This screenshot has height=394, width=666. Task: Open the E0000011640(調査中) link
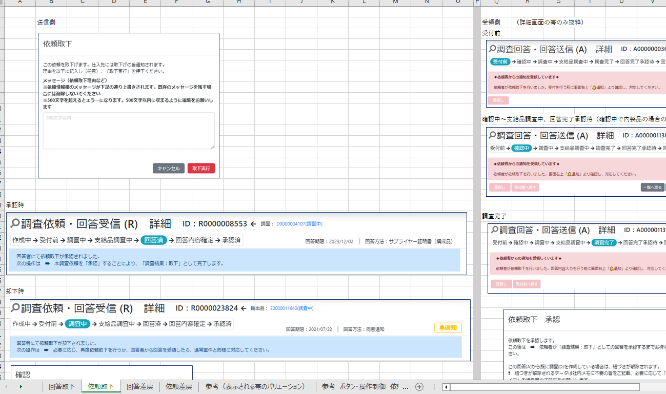pyautogui.click(x=291, y=308)
